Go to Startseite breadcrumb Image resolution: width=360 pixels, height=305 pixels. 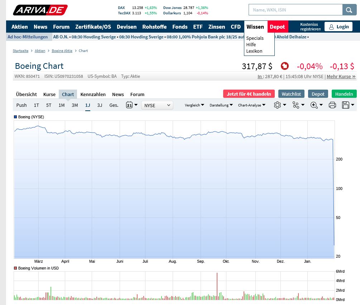(20, 51)
